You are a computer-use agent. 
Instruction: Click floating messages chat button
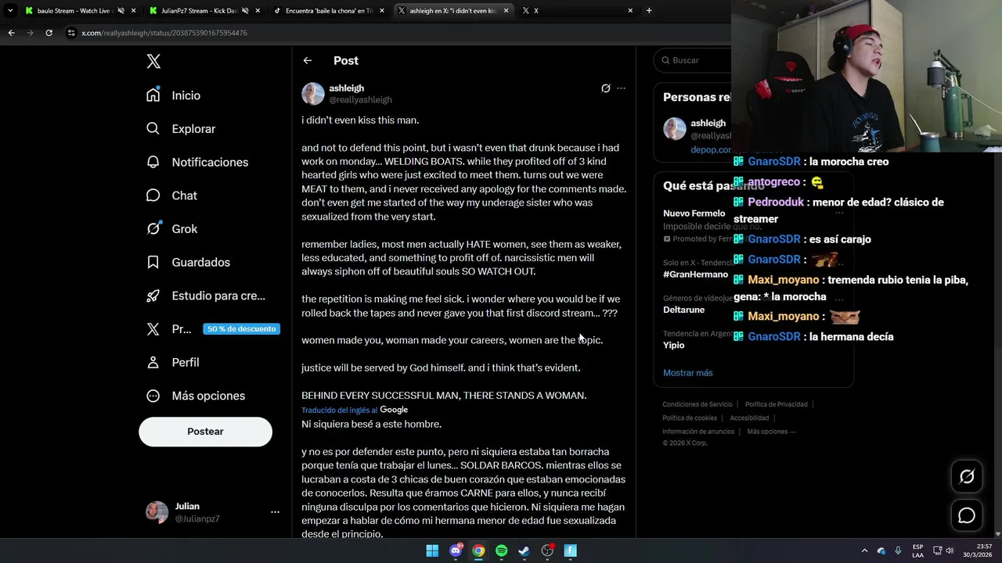(x=967, y=515)
